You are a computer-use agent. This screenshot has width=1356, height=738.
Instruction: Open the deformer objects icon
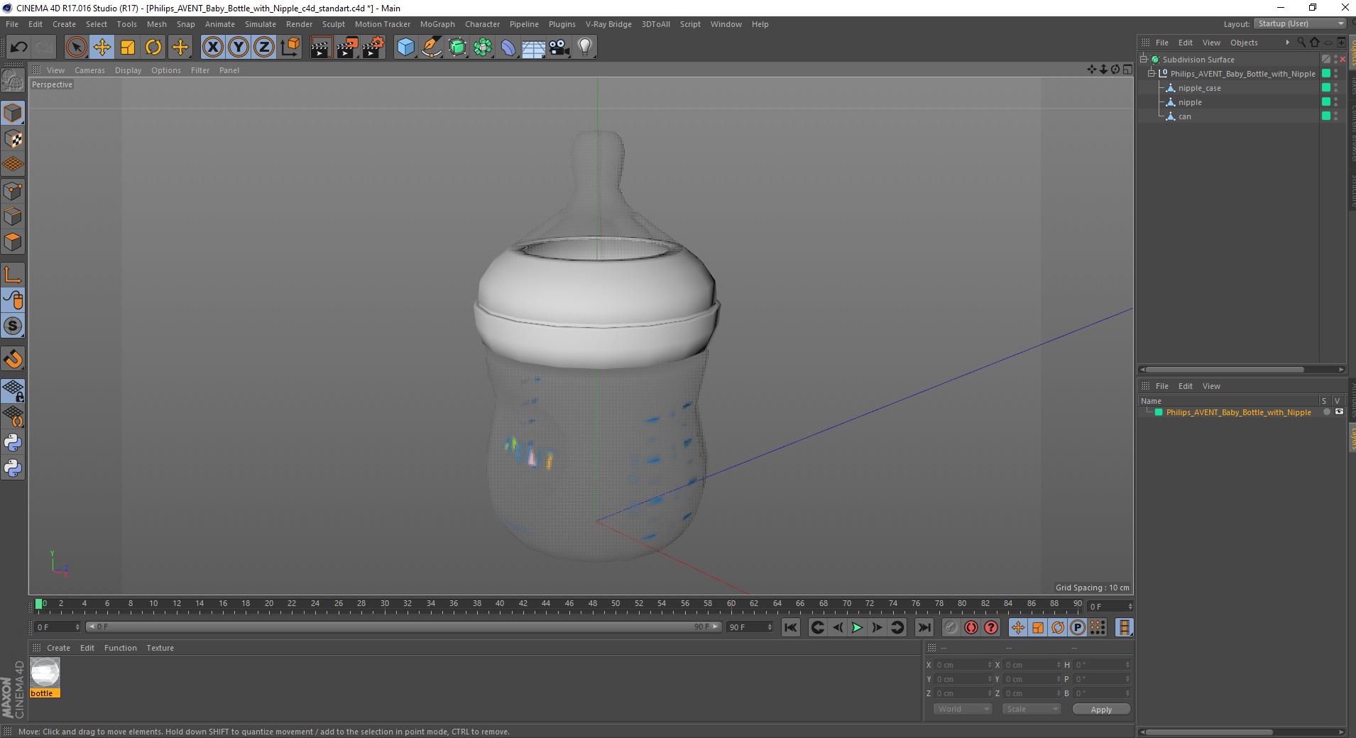point(508,48)
